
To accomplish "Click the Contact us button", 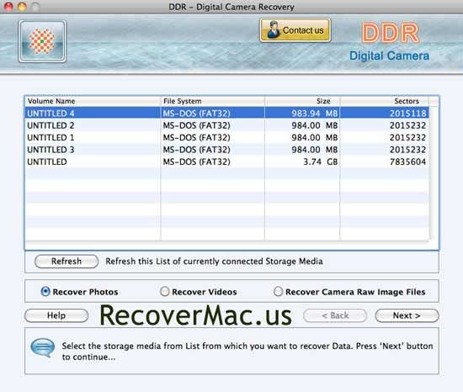I will 295,30.
